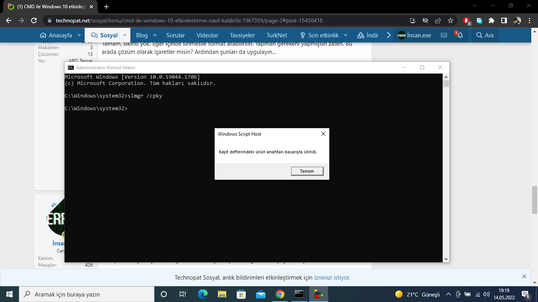This screenshot has height=302, width=538.
Task: Open the Komut İstemi title bar icon menu
Action: coord(71,67)
